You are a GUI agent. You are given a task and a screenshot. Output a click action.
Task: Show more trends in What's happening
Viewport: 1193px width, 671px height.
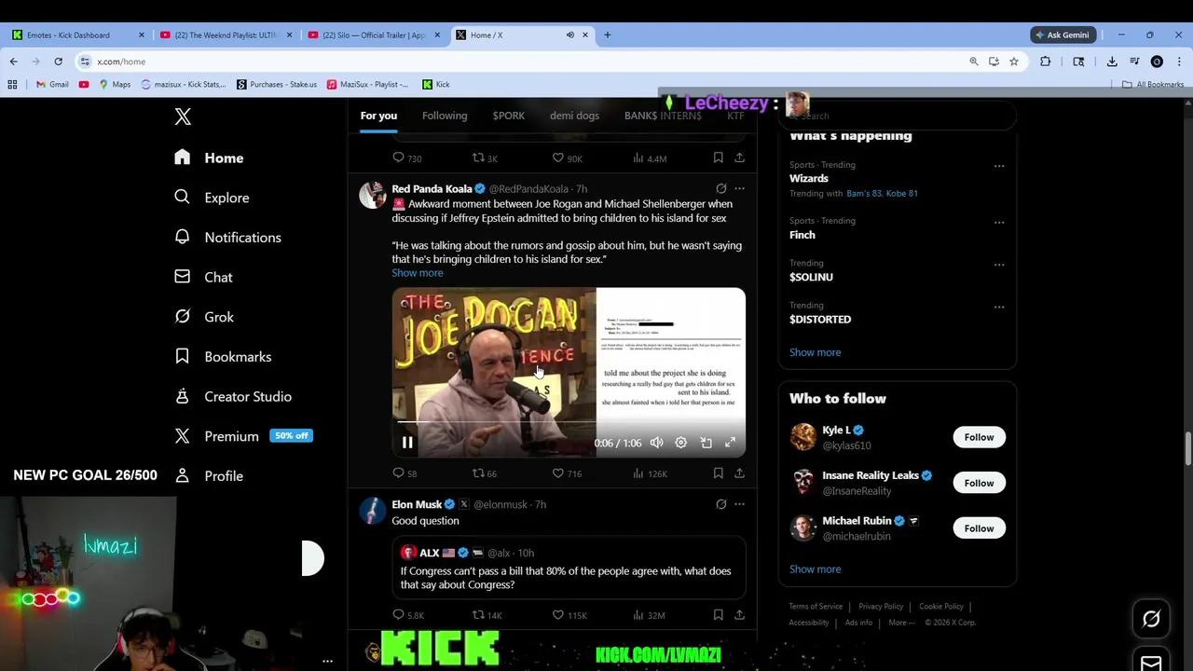click(x=815, y=352)
